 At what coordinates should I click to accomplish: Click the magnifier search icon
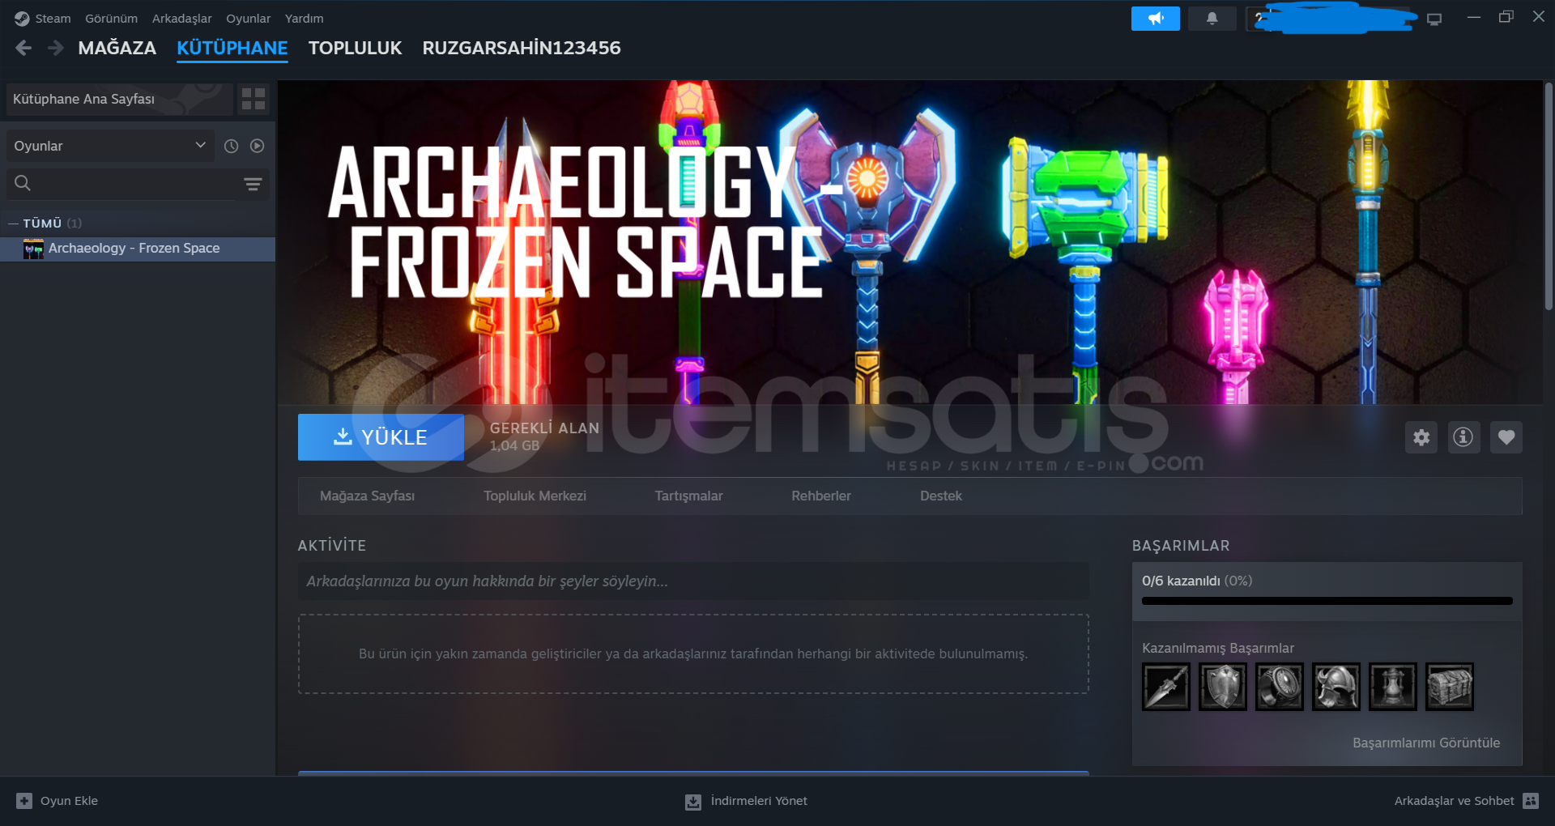pos(23,183)
